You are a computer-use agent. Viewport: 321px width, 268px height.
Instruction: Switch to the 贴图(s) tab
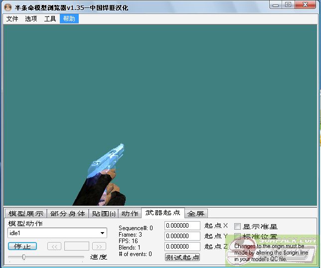coord(104,214)
